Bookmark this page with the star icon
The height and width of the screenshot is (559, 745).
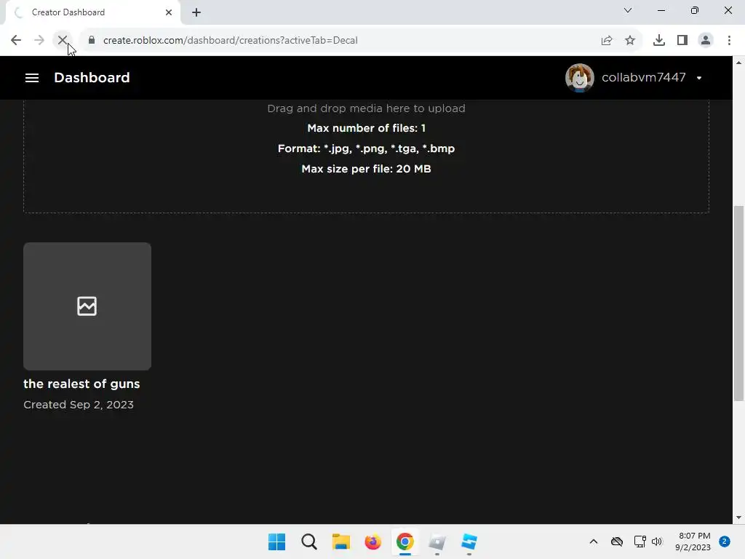(630, 41)
